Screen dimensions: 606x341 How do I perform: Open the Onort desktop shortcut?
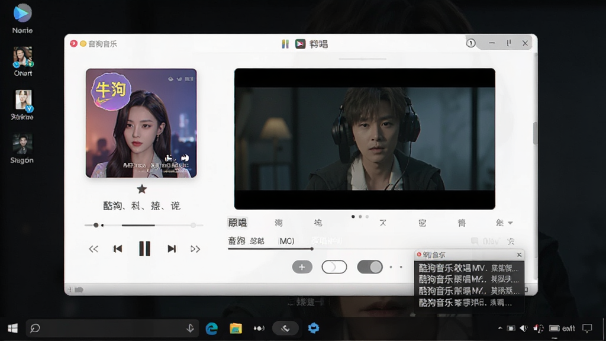(23, 62)
